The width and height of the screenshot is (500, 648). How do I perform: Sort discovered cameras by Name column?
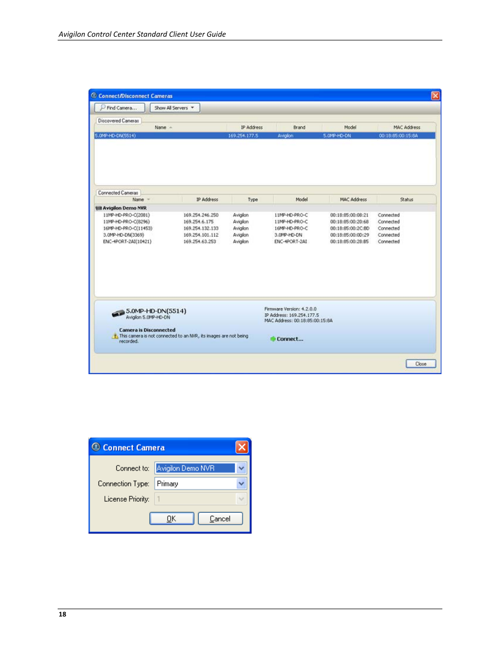160,128
